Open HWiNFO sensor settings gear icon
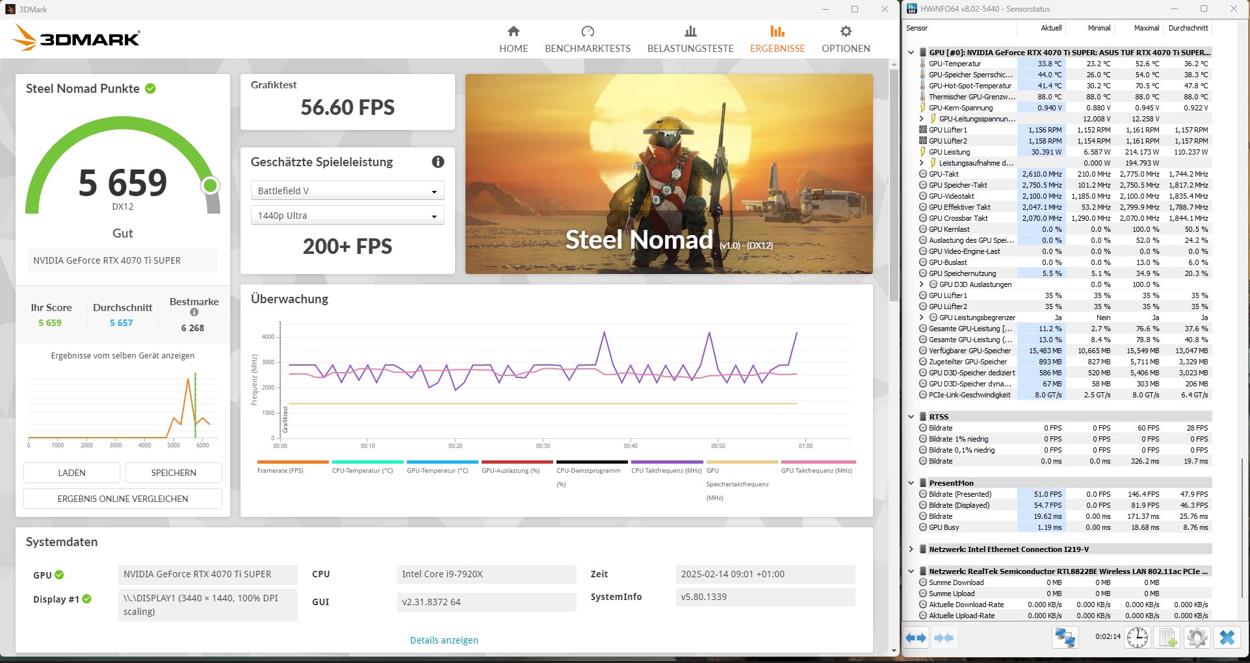The height and width of the screenshot is (663, 1250). click(x=1197, y=638)
